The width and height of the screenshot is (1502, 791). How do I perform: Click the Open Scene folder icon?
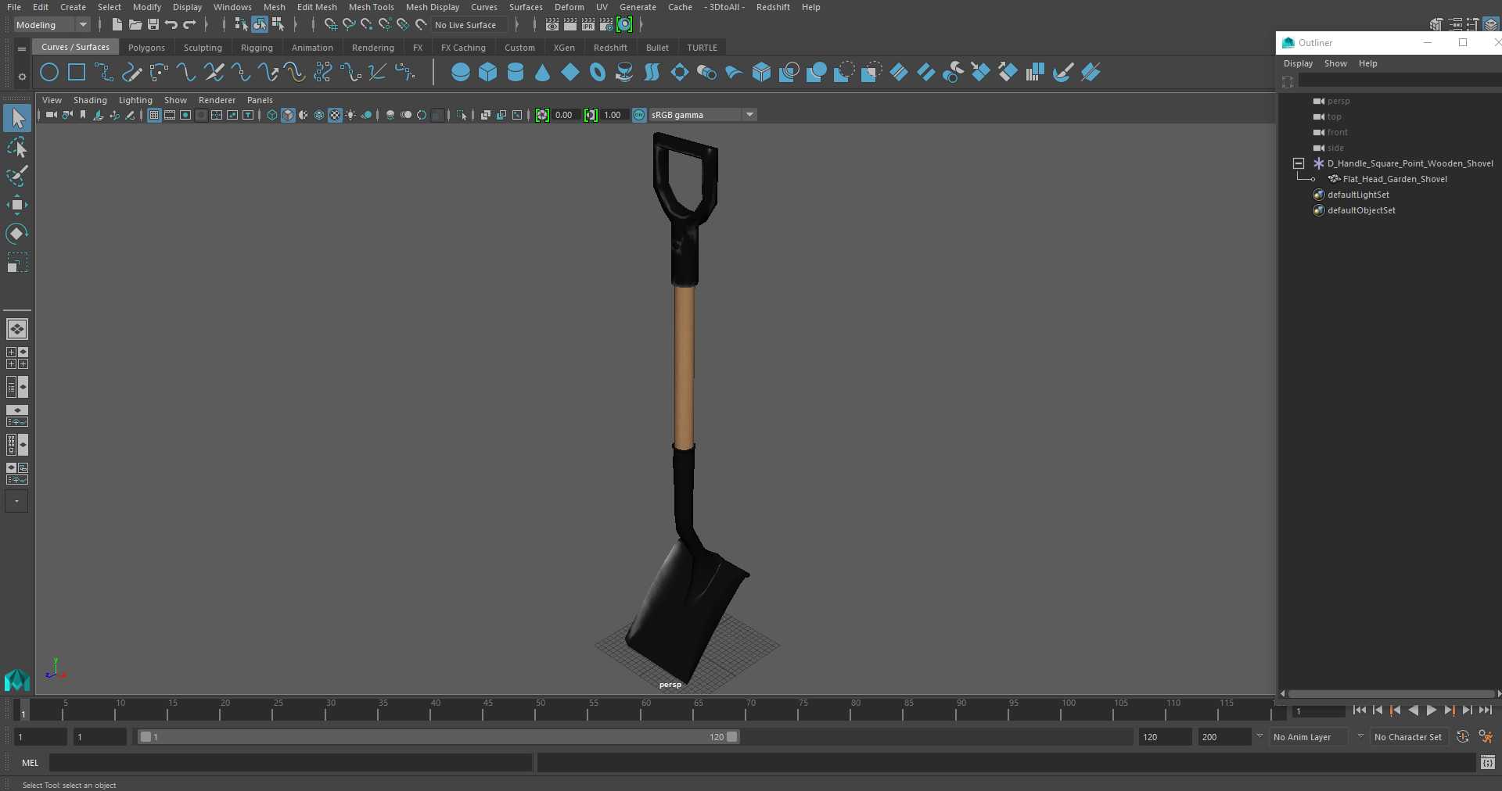[135, 25]
